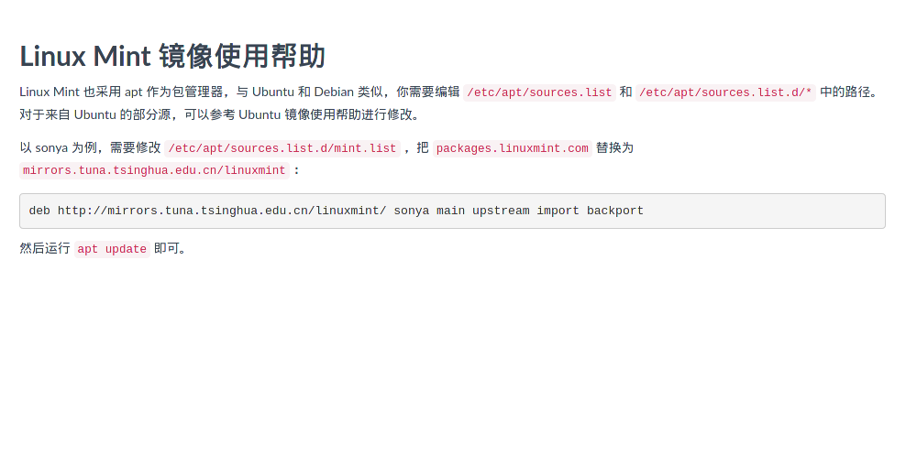
Task: Click "sonya" in the "以 sonya 为例" sentence
Action: [51, 147]
